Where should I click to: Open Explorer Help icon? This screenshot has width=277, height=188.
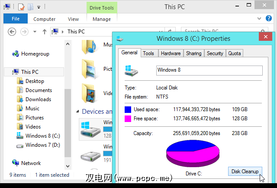pyautogui.click(x=269, y=18)
